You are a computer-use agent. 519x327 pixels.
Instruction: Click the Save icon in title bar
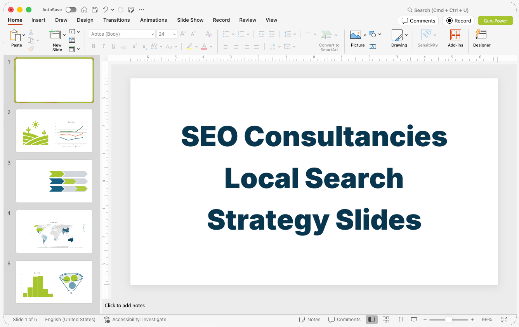pos(95,10)
